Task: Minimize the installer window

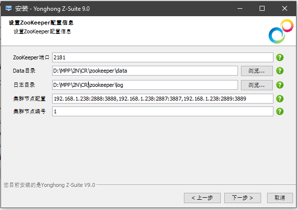Action: (240, 8)
